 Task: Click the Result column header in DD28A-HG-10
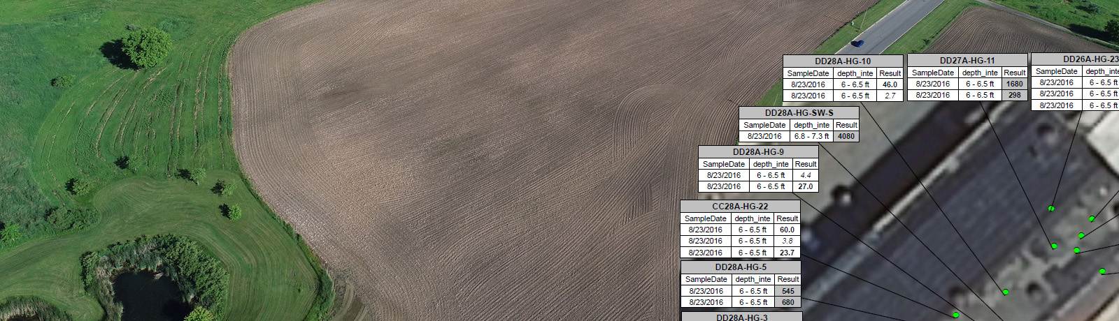pos(890,73)
